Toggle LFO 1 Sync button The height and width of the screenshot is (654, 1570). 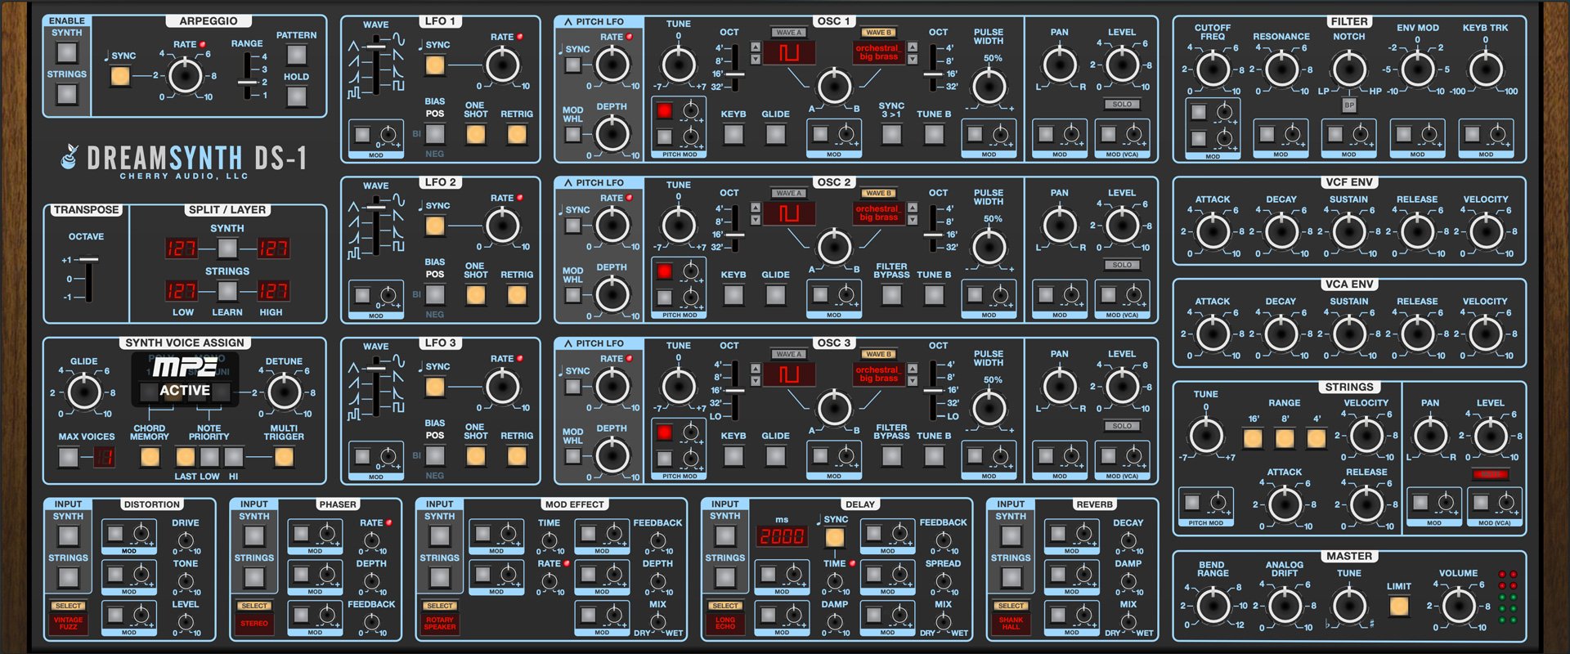435,65
